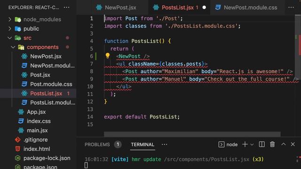Open index.css in the explorer

pos(38,121)
